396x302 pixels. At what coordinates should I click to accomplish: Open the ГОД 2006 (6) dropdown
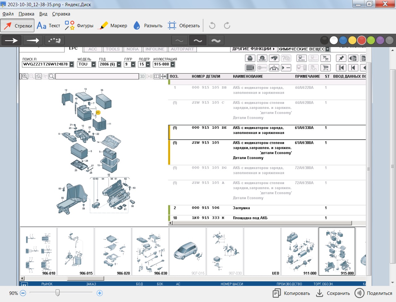pos(119,64)
